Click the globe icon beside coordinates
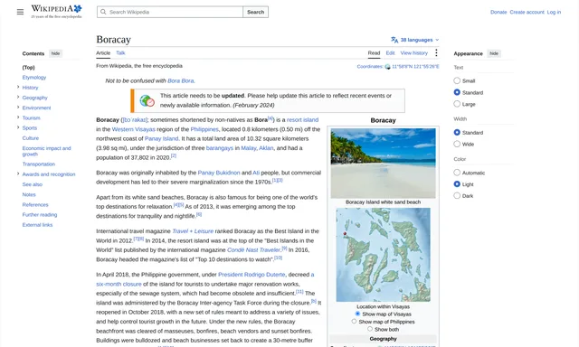Image resolution: width=579 pixels, height=347 pixels. (387, 67)
